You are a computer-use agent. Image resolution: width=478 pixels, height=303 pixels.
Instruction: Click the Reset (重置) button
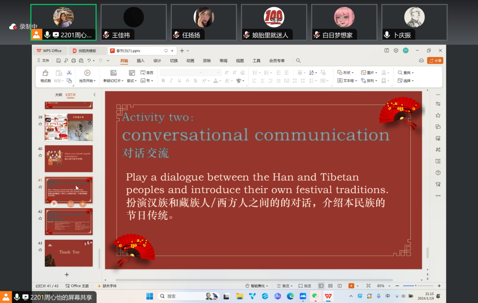pyautogui.click(x=147, y=73)
